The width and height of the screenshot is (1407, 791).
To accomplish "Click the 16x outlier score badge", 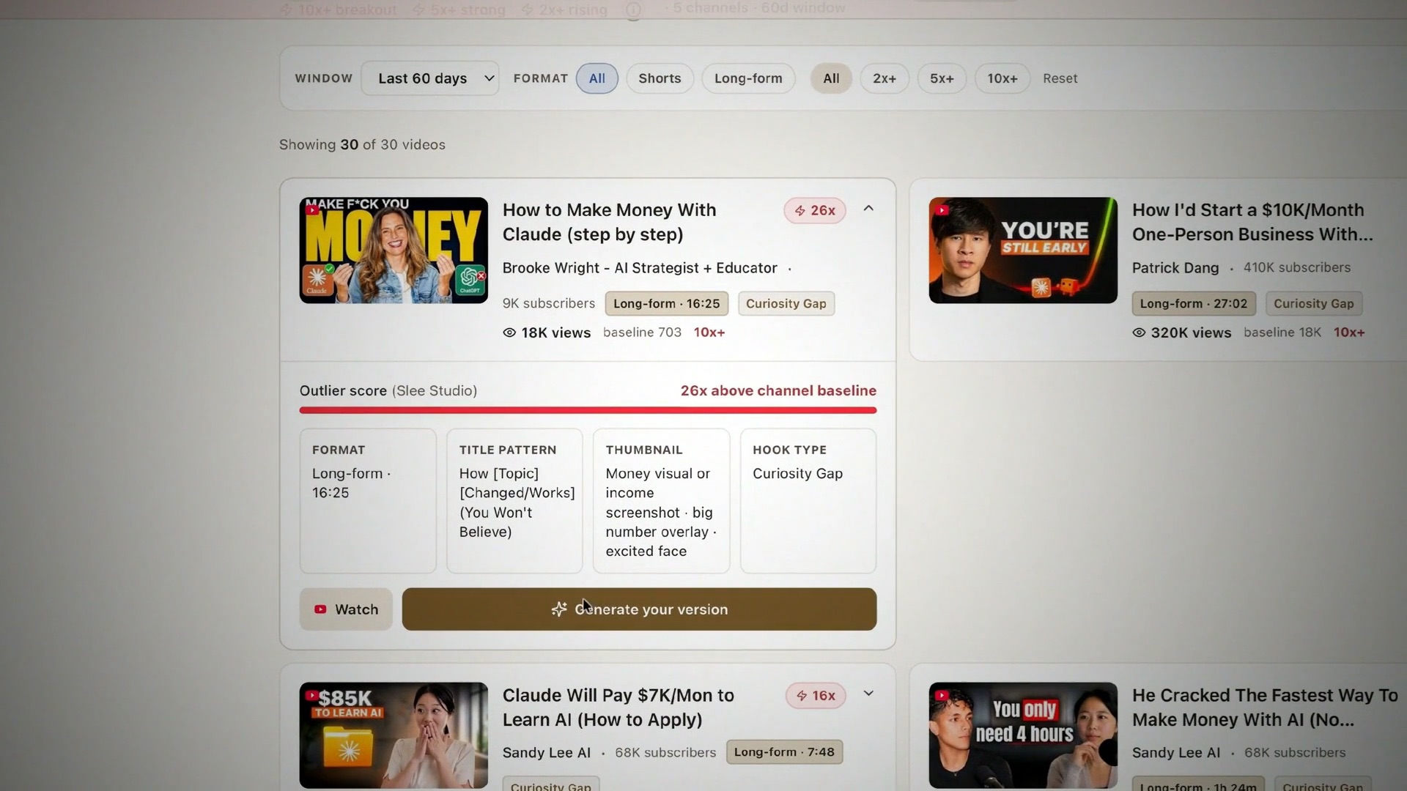I will 816,696.
